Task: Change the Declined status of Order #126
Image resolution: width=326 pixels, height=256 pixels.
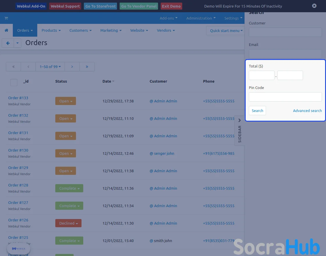Action: click(68, 223)
